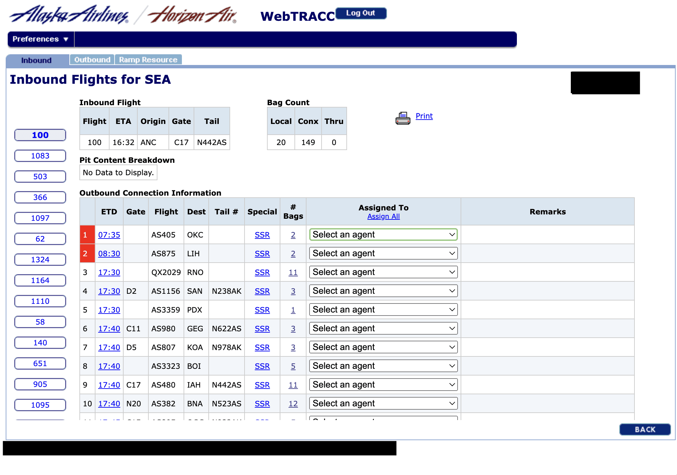This screenshot has width=677, height=475.
Task: Open the Ramp Resource tab
Action: pyautogui.click(x=148, y=60)
